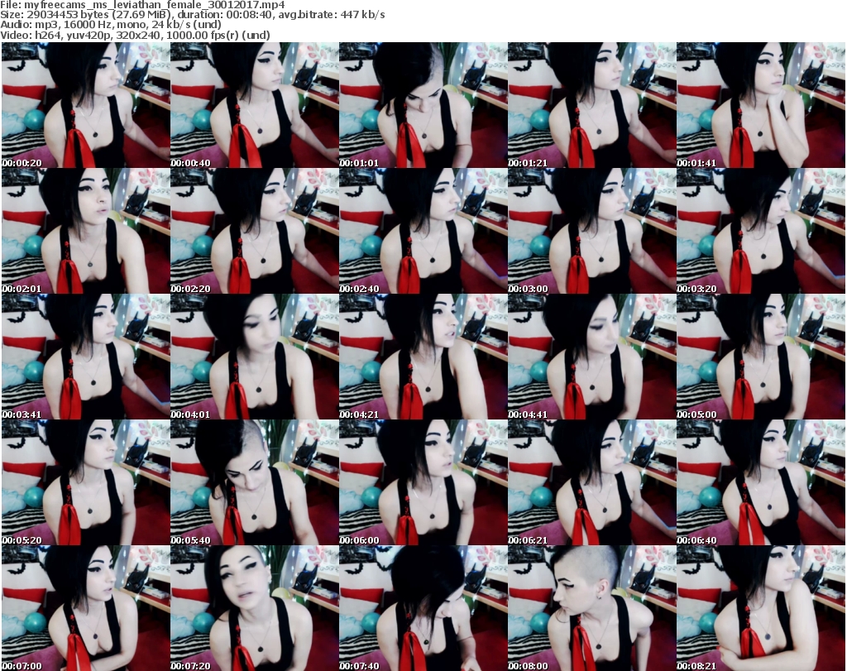The height and width of the screenshot is (671, 847).
Task: Open the thumbnail stamped 00:02:40
Action: pyautogui.click(x=423, y=231)
